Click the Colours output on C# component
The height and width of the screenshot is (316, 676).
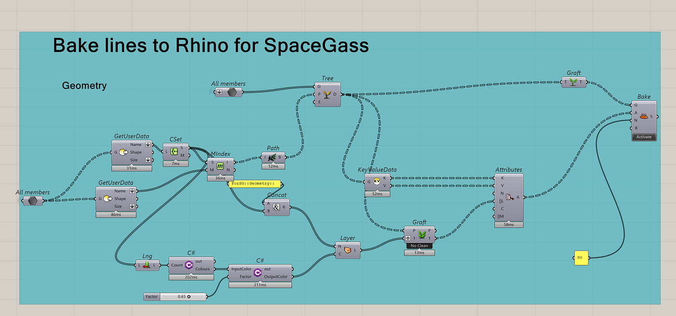pyautogui.click(x=202, y=269)
